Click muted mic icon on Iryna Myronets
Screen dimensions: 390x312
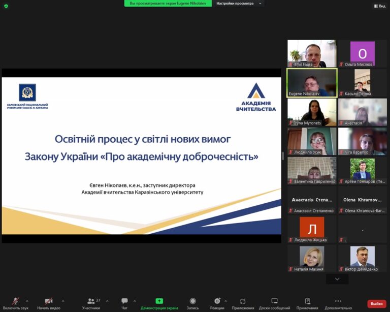(x=290, y=123)
